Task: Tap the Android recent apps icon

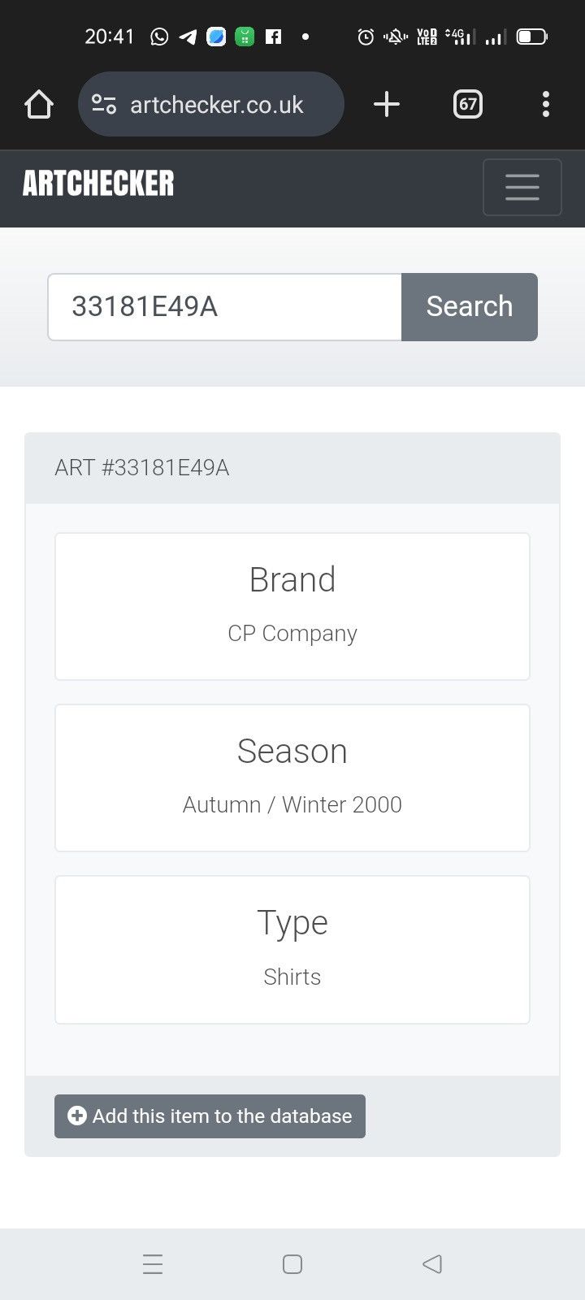Action: 153,1264
